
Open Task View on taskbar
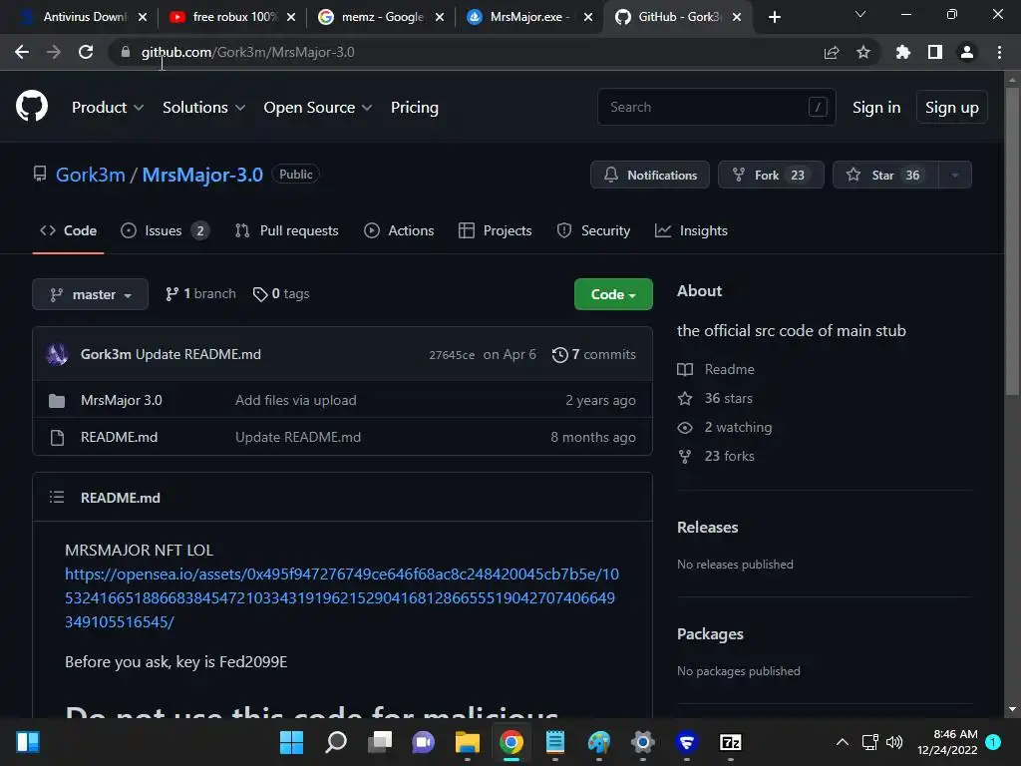[380, 742]
